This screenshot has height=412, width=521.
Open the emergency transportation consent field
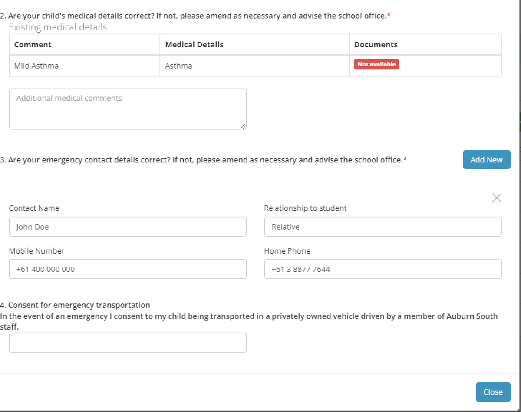point(128,343)
